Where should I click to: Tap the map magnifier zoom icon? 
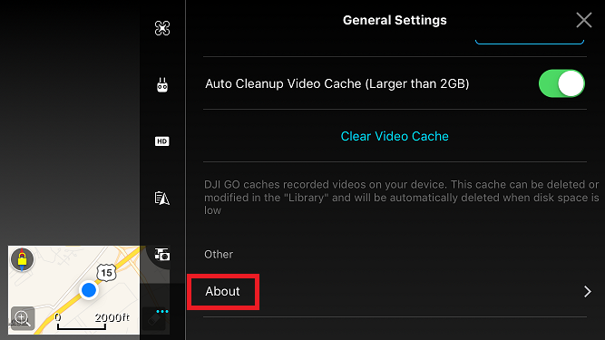click(x=23, y=318)
